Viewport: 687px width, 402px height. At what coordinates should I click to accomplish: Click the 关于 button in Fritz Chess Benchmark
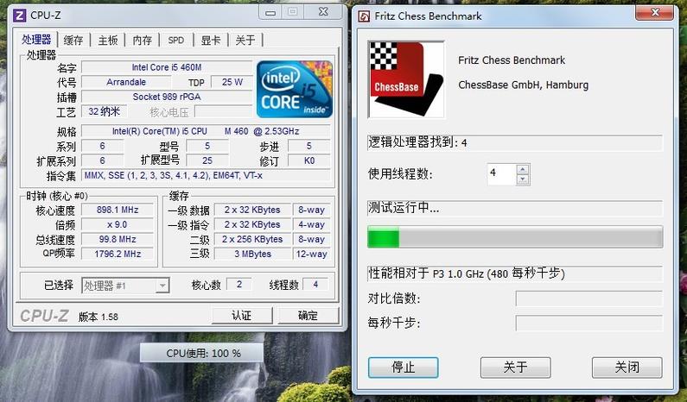tap(515, 367)
